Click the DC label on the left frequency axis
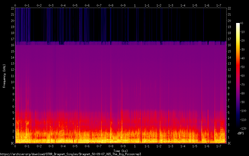Viewport: 249px width, 156px height. [x=12, y=143]
